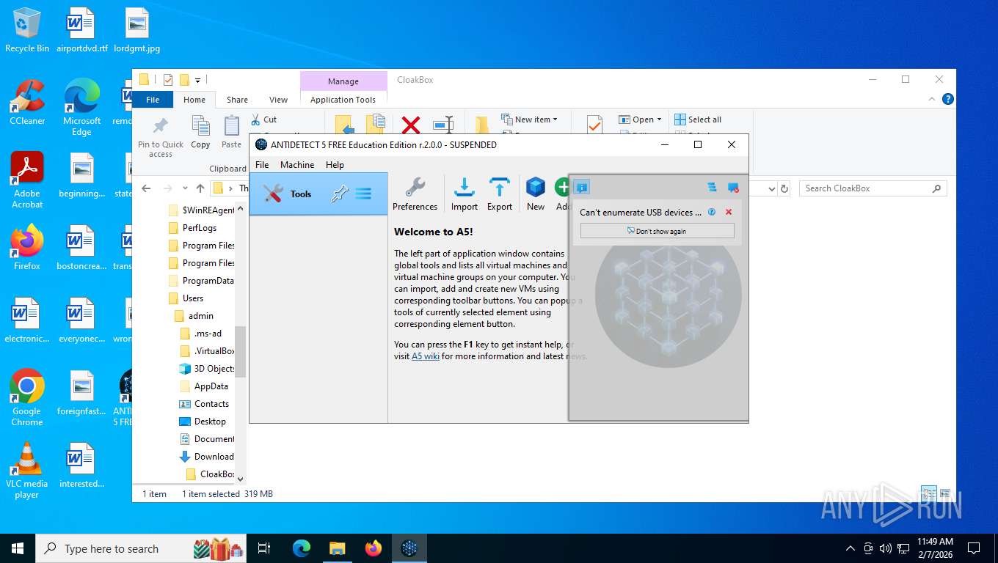The height and width of the screenshot is (563, 998).
Task: Open the recent locations dropdown in Explorer
Action: (185, 188)
